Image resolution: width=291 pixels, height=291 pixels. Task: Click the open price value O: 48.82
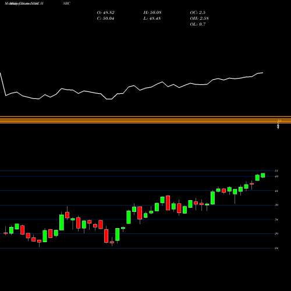tap(105, 13)
